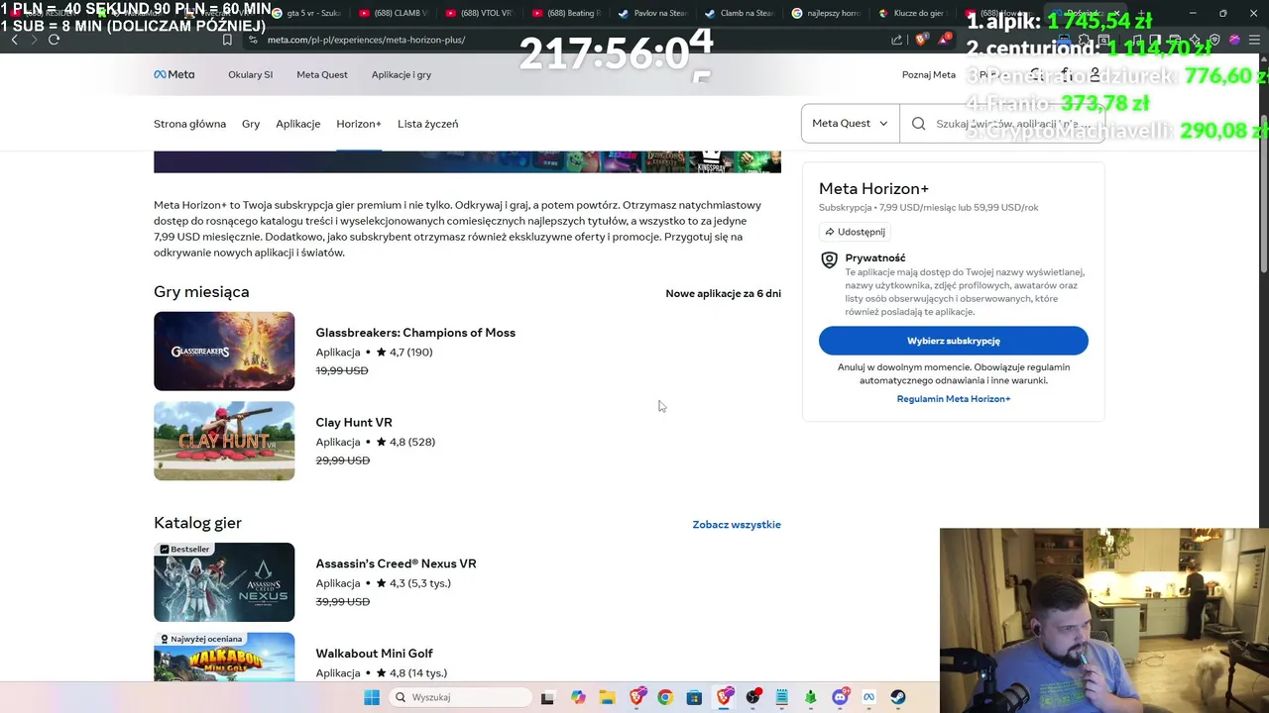Open Regulamin Meta Horizon+ link
The image size is (1269, 713).
[954, 399]
